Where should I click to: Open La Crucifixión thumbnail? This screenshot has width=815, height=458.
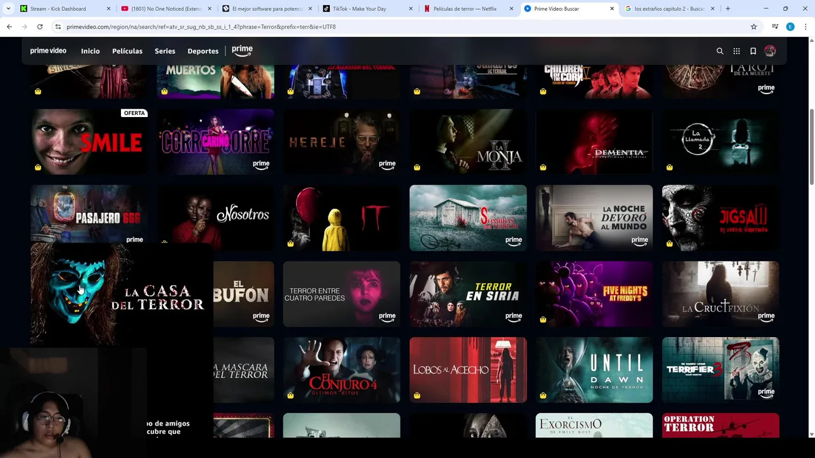[x=721, y=294]
